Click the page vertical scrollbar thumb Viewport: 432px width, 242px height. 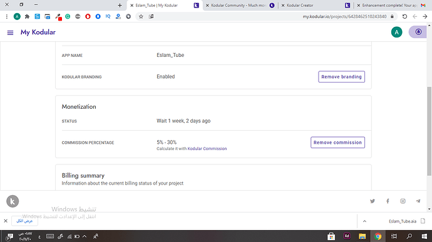coord(429,131)
